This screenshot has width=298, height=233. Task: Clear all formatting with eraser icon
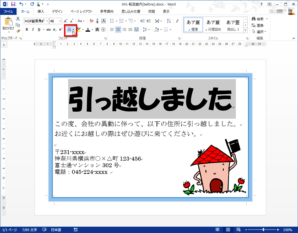pyautogui.click(x=91, y=21)
